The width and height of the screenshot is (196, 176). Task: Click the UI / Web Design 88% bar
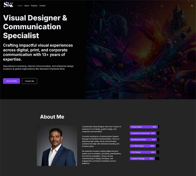click(x=144, y=146)
